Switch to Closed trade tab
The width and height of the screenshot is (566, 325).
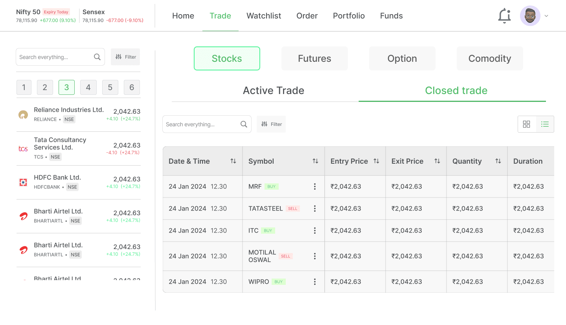click(456, 90)
